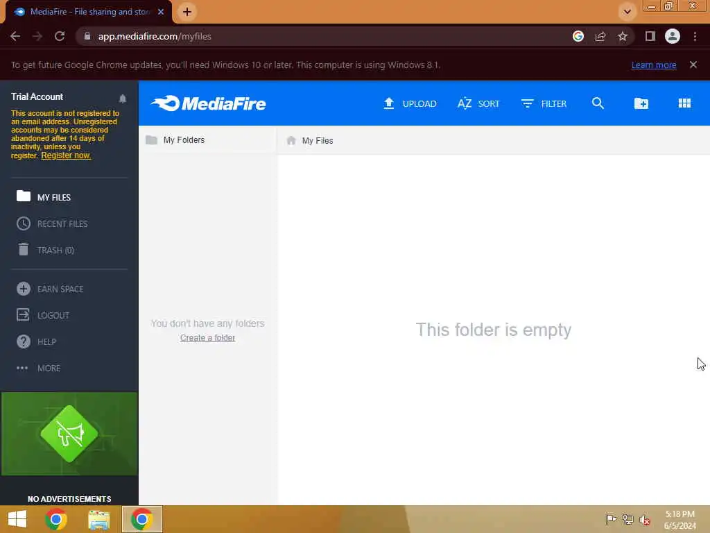Viewport: 710px width, 533px height.
Task: Open the Upload button in the blue header
Action: (x=410, y=104)
